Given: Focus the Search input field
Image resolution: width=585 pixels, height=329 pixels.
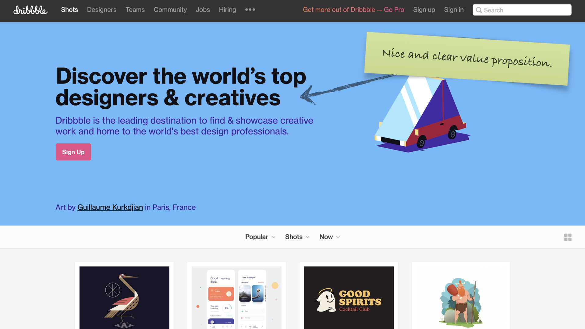Looking at the screenshot, I should (522, 10).
